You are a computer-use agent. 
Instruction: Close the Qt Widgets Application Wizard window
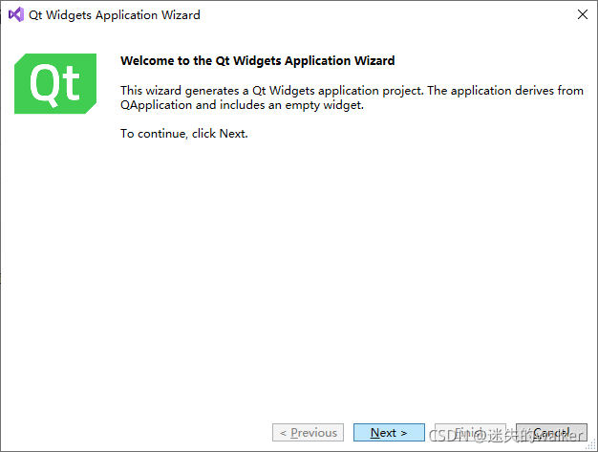pyautogui.click(x=583, y=14)
